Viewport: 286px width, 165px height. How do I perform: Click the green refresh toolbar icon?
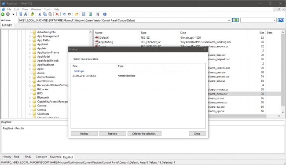point(90,14)
